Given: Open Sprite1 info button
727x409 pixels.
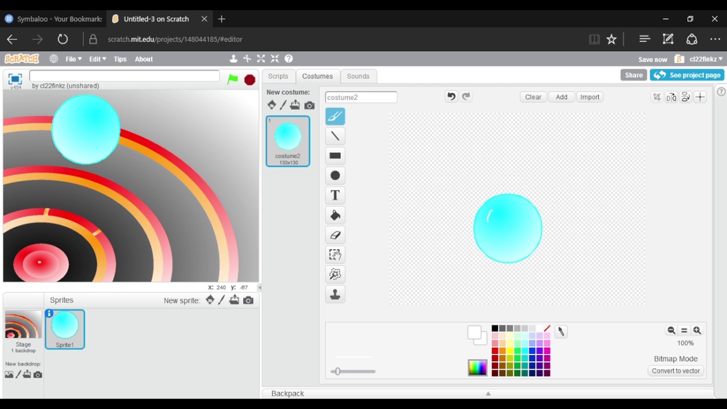Looking at the screenshot, I should [49, 314].
